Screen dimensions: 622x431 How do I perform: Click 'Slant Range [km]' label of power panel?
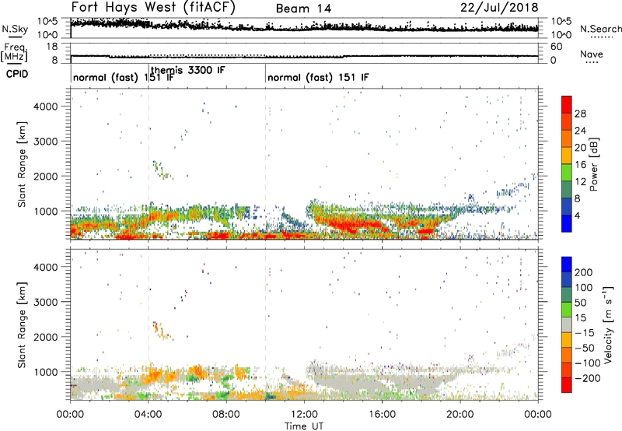22,164
